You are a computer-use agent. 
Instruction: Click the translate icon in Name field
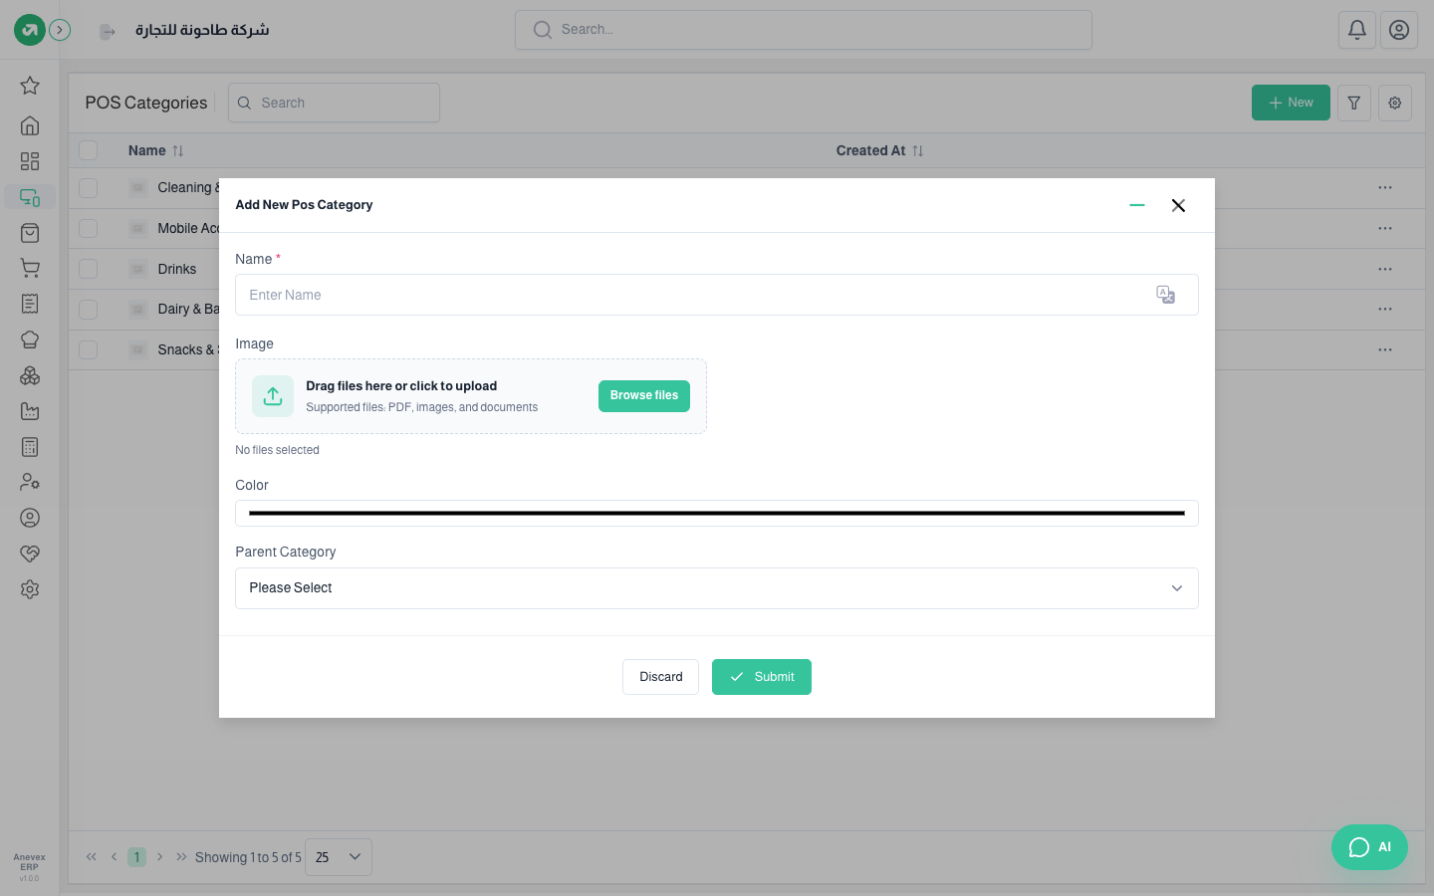coord(1166,295)
